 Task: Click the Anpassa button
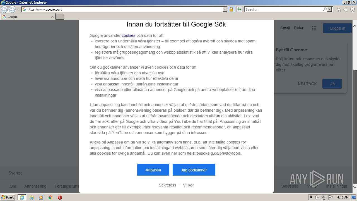click(x=153, y=170)
